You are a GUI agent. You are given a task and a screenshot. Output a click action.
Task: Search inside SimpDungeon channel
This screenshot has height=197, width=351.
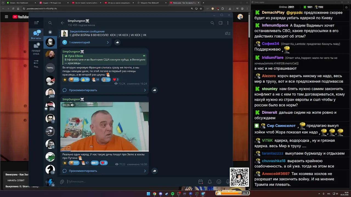tap(212, 23)
